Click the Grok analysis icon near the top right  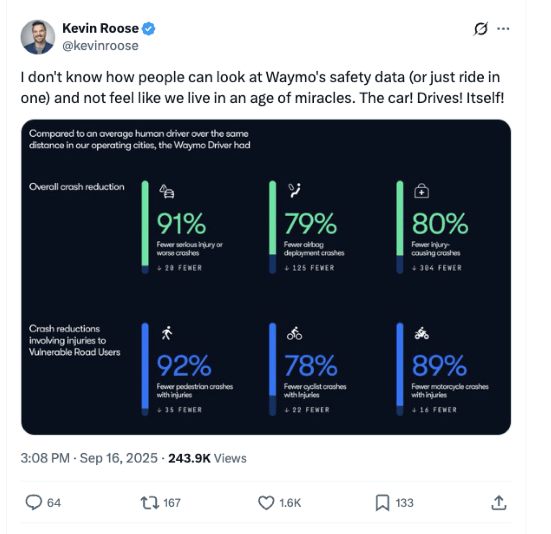[480, 28]
